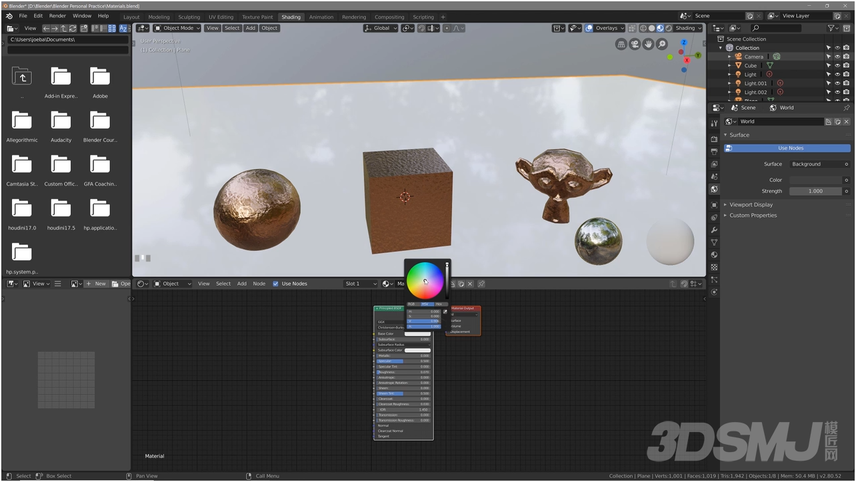This screenshot has height=482, width=856.
Task: Open the Object Mode dropdown
Action: (177, 28)
